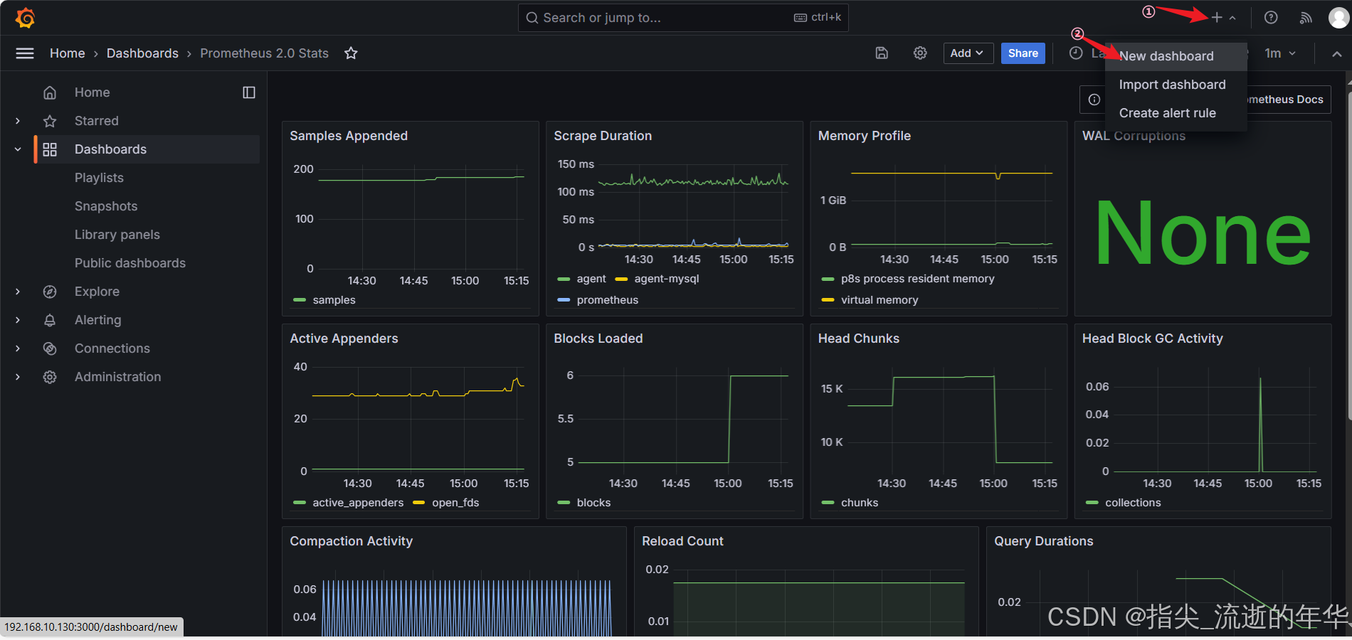The height and width of the screenshot is (640, 1352).
Task: Click the Compaction Activity panel title
Action: tap(351, 541)
